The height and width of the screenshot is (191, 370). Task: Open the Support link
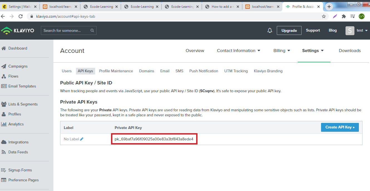point(313,30)
